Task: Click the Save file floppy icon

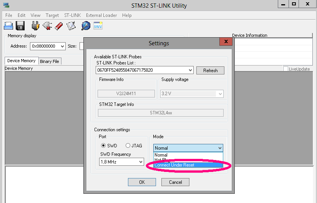Action: pos(20,26)
